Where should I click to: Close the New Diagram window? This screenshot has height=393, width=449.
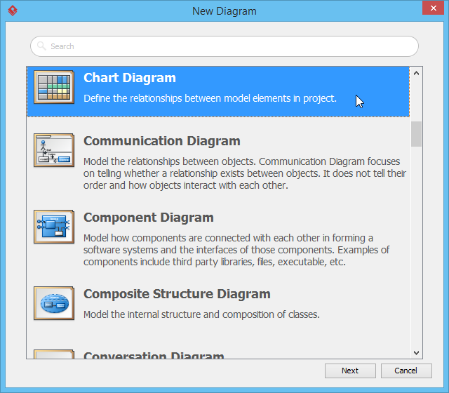[434, 8]
